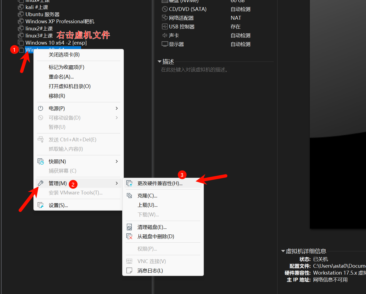Expand the 管理(M) submenu arrow
Screen dimensions: 366x294
pyautogui.click(x=117, y=183)
